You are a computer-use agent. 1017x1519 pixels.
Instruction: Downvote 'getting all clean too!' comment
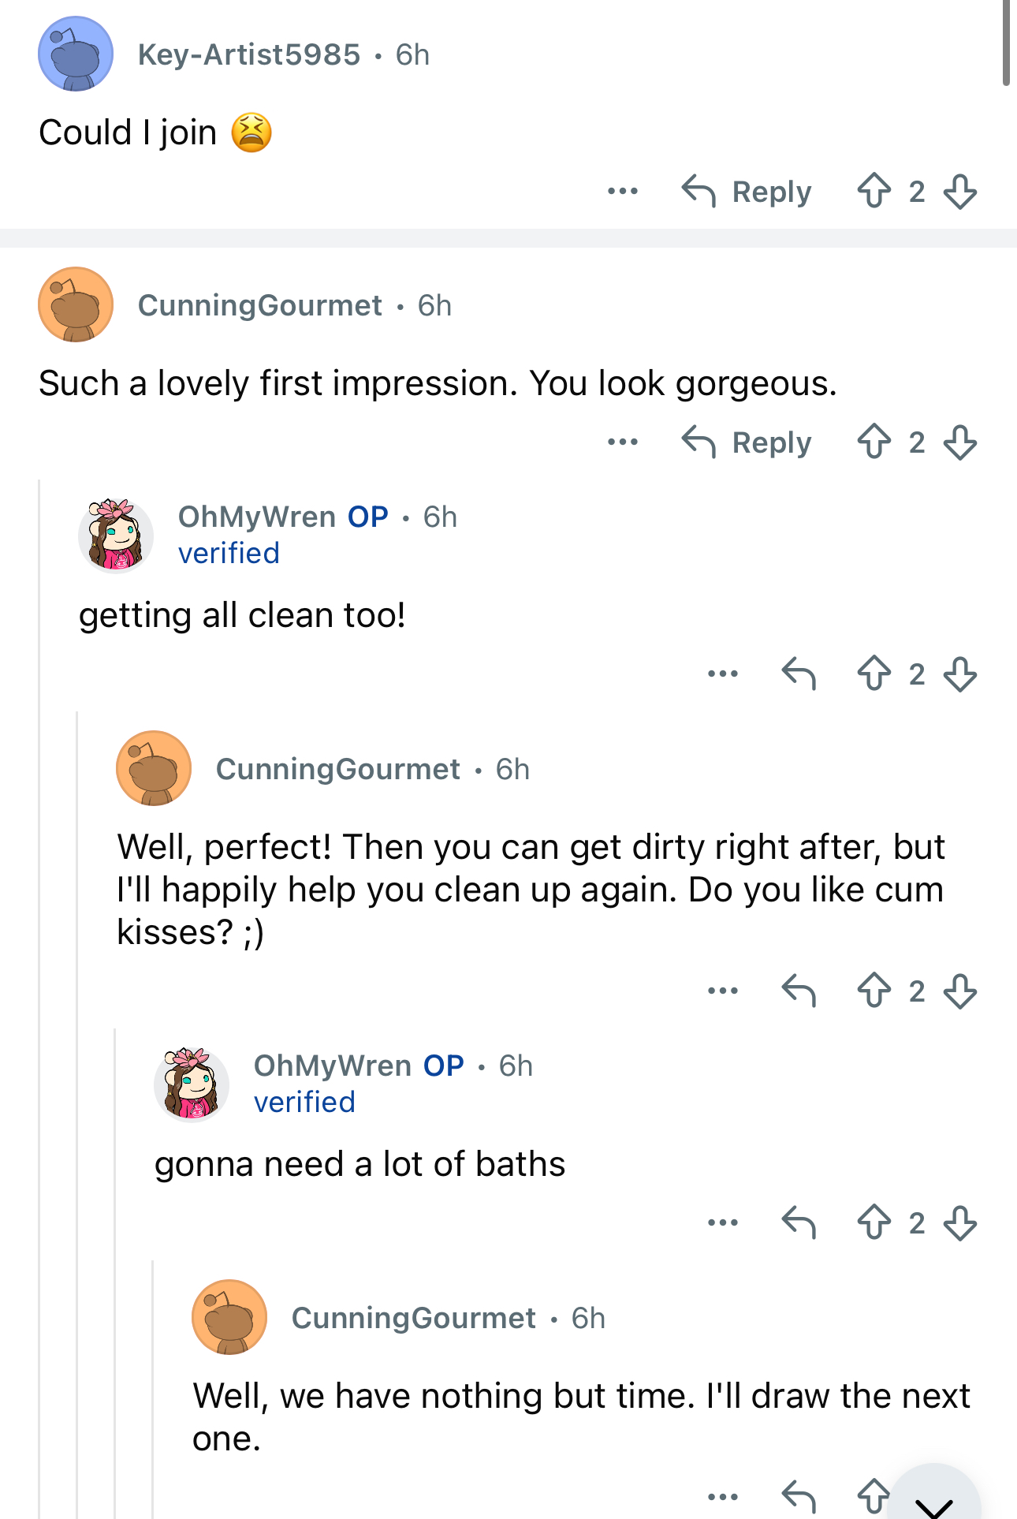tap(959, 674)
